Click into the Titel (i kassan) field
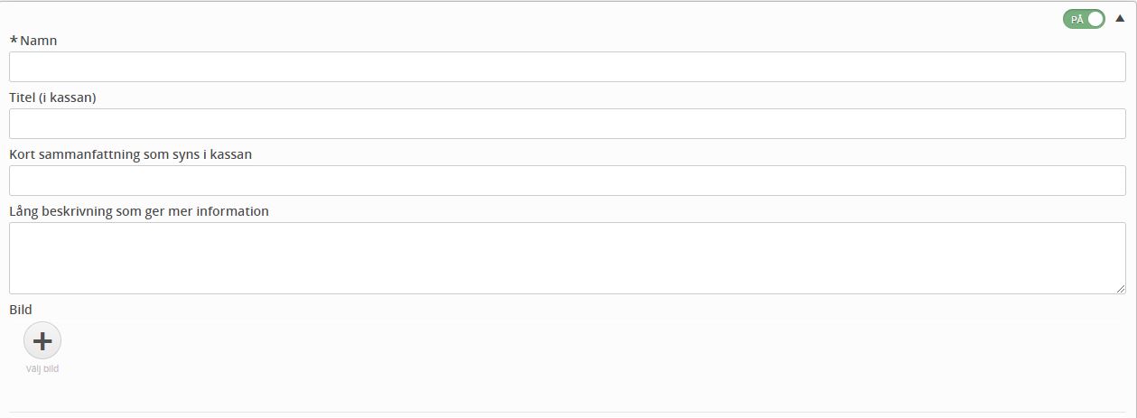This screenshot has height=418, width=1137. (x=567, y=124)
